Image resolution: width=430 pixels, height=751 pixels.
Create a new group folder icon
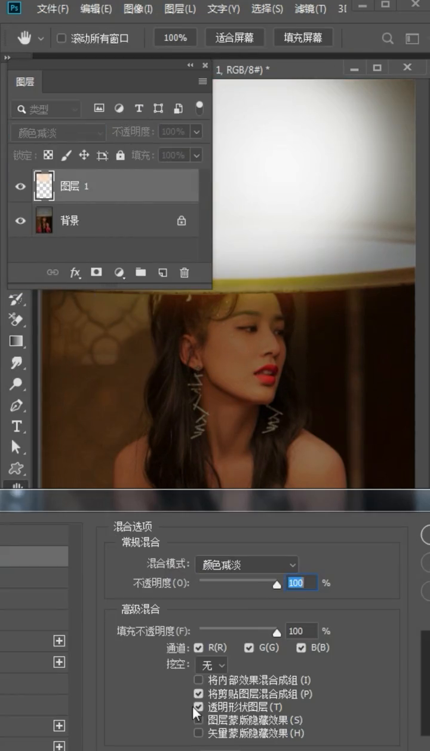[x=140, y=273]
